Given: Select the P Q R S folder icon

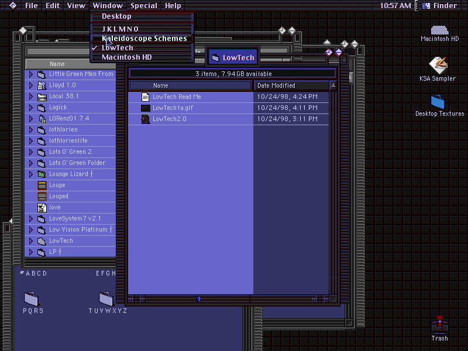Looking at the screenshot, I should coord(32,298).
